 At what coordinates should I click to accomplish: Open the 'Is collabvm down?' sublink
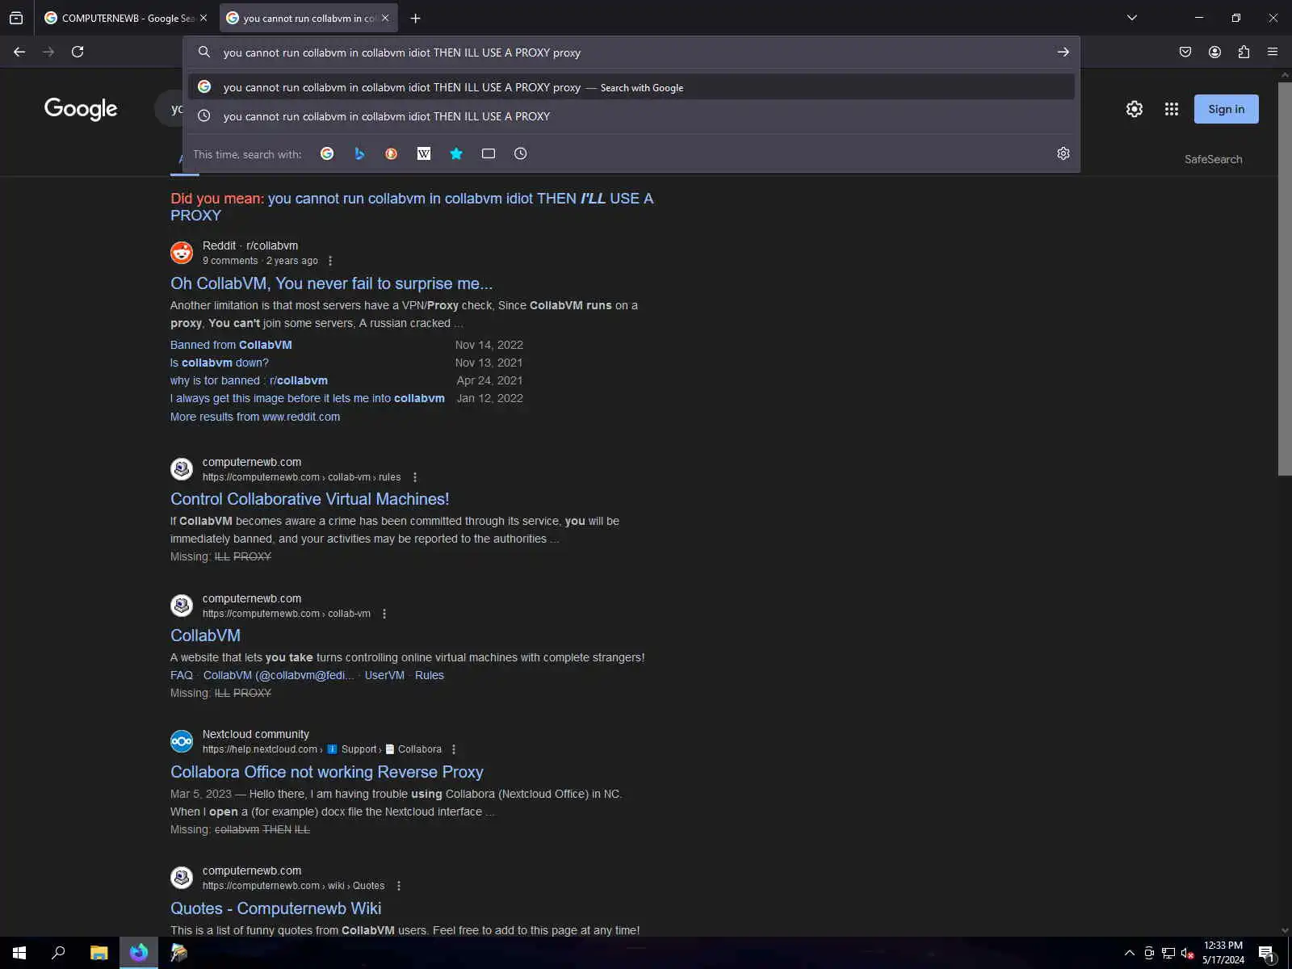tap(220, 363)
